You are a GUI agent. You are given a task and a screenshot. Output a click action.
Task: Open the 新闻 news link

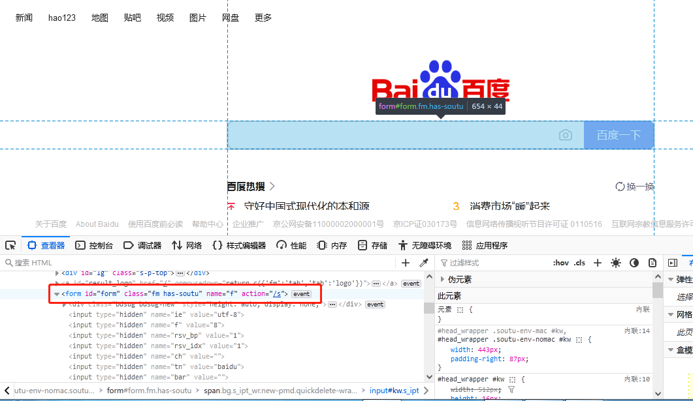click(24, 18)
